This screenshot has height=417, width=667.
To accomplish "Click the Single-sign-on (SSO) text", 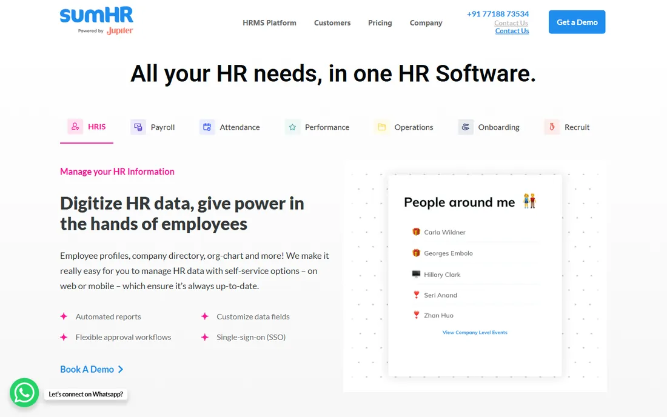I will pos(251,337).
